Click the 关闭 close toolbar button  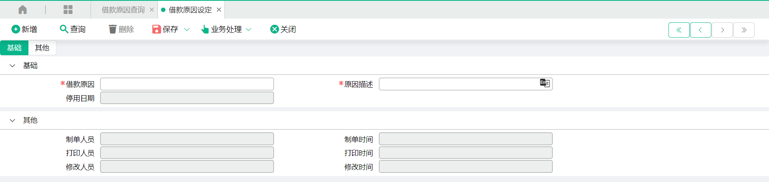(283, 29)
